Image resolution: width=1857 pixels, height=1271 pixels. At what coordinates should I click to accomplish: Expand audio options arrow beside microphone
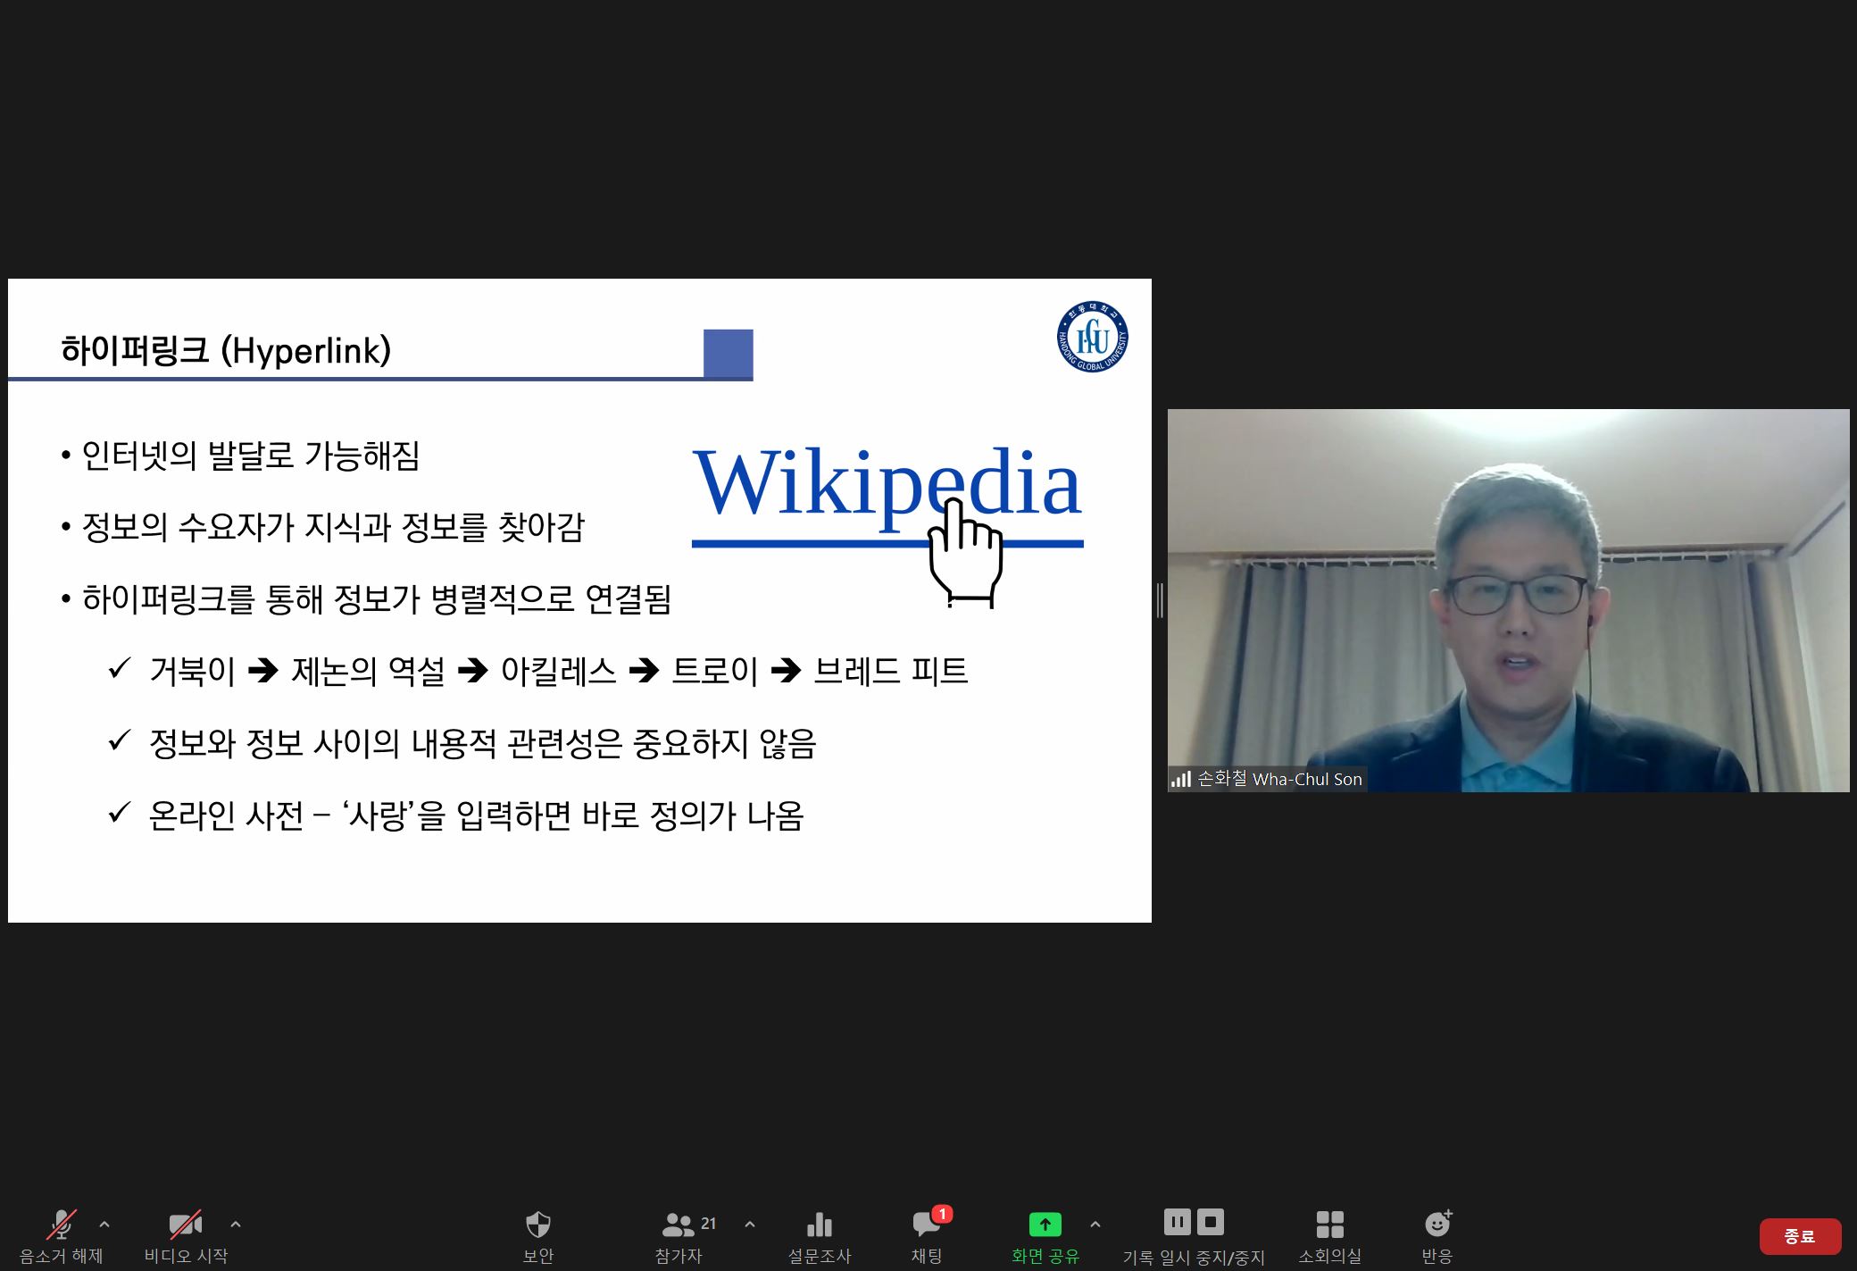(104, 1225)
